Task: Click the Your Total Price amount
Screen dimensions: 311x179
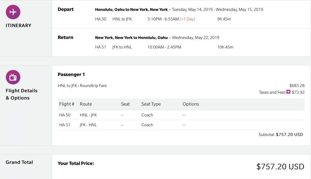Action: [280, 167]
